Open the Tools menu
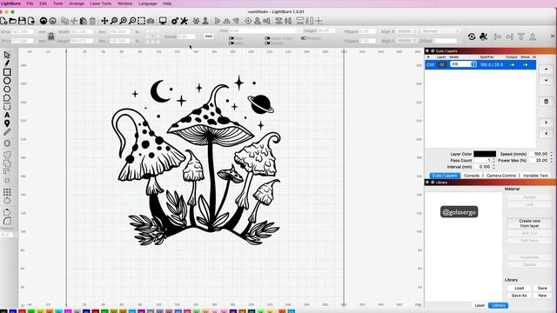The width and height of the screenshot is (557, 313). [x=58, y=3]
